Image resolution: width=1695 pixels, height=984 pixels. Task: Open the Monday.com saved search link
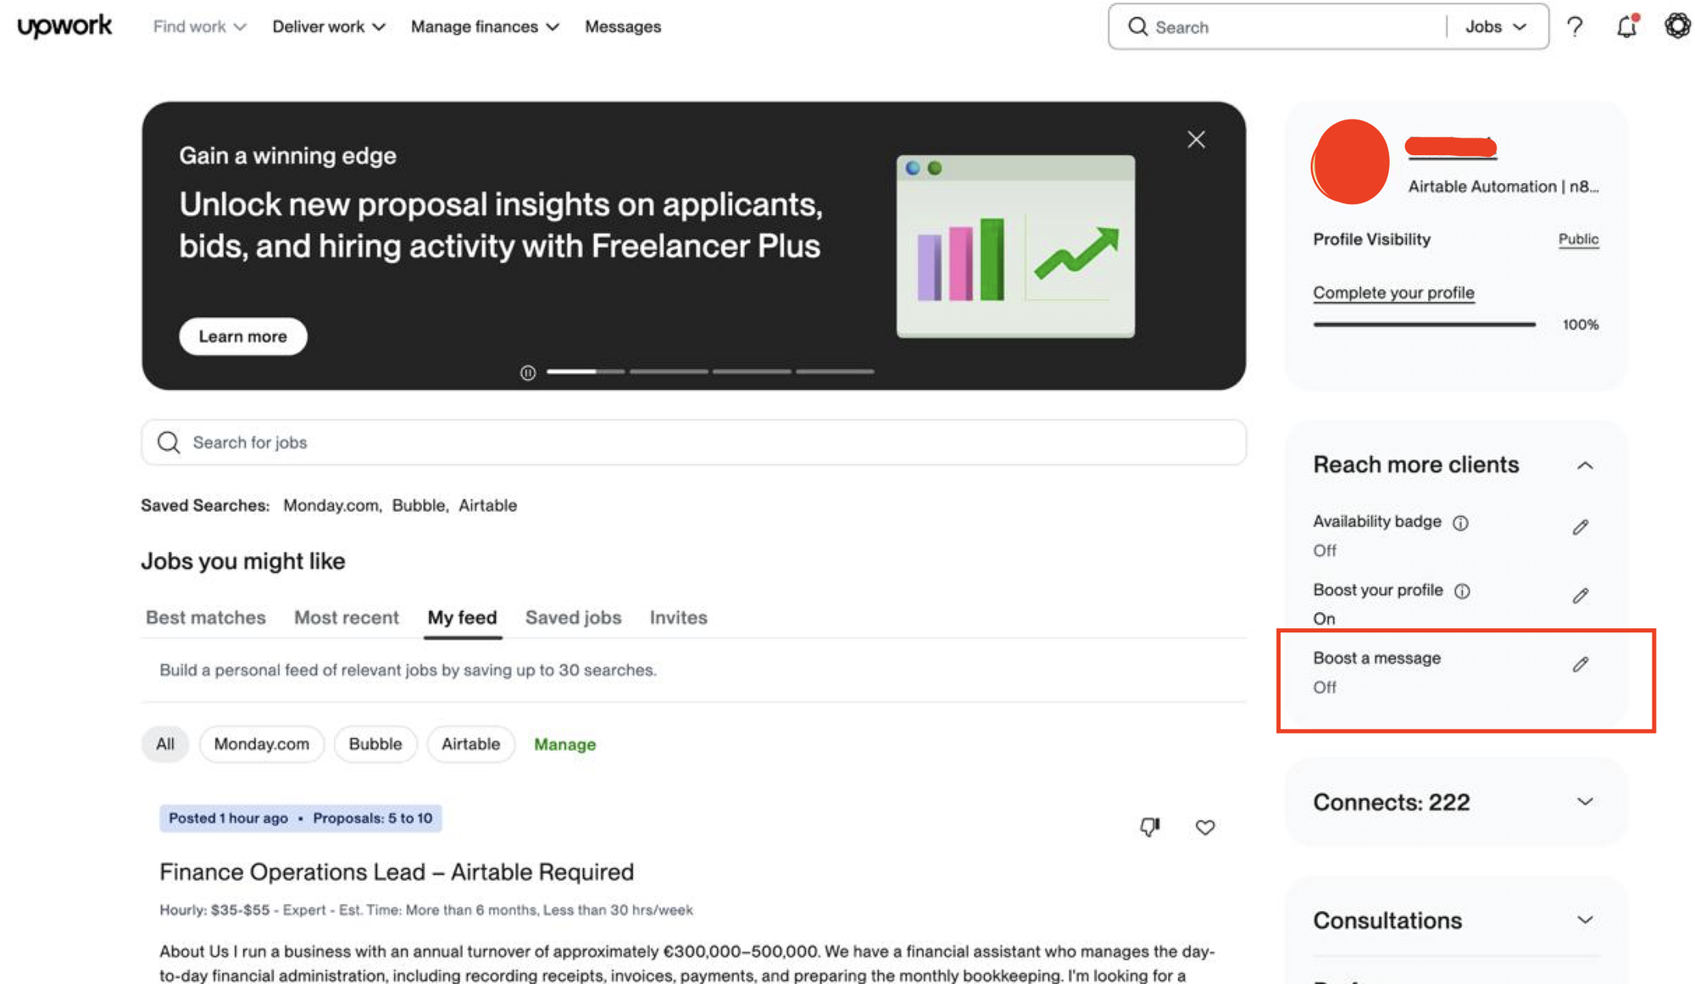coord(332,505)
